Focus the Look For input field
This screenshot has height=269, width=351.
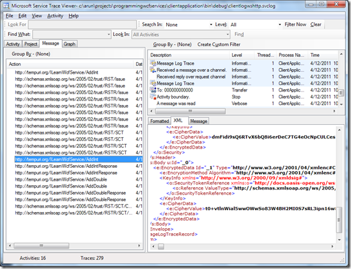[82, 24]
